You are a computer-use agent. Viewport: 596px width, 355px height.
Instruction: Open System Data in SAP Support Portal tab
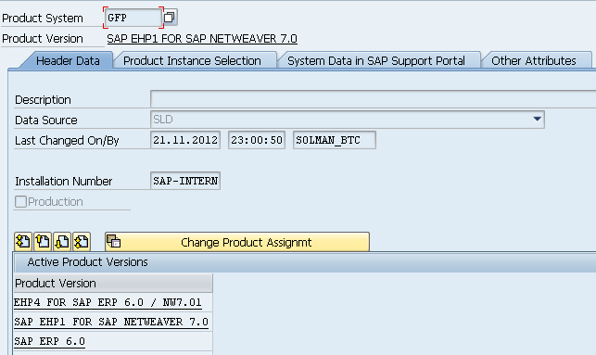point(376,61)
